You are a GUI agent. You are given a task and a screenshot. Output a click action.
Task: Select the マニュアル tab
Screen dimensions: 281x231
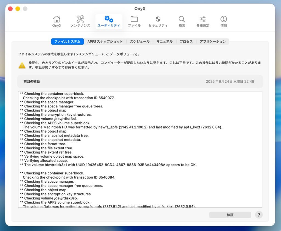pyautogui.click(x=164, y=41)
